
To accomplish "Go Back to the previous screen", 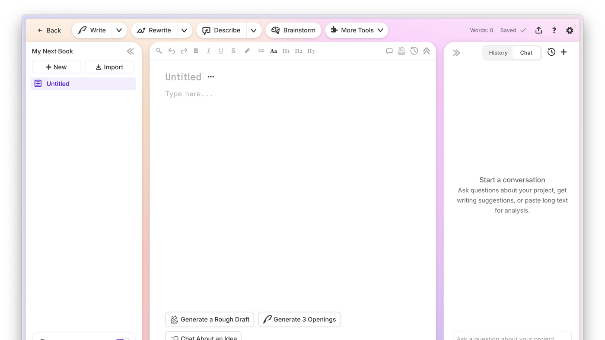I will coord(49,30).
